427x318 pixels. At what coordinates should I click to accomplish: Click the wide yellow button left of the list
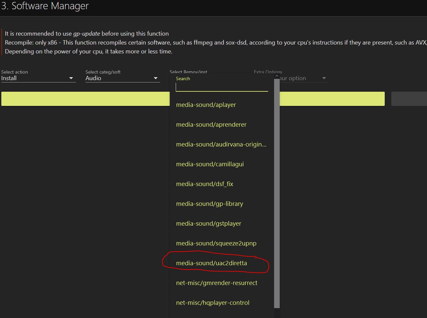85,99
